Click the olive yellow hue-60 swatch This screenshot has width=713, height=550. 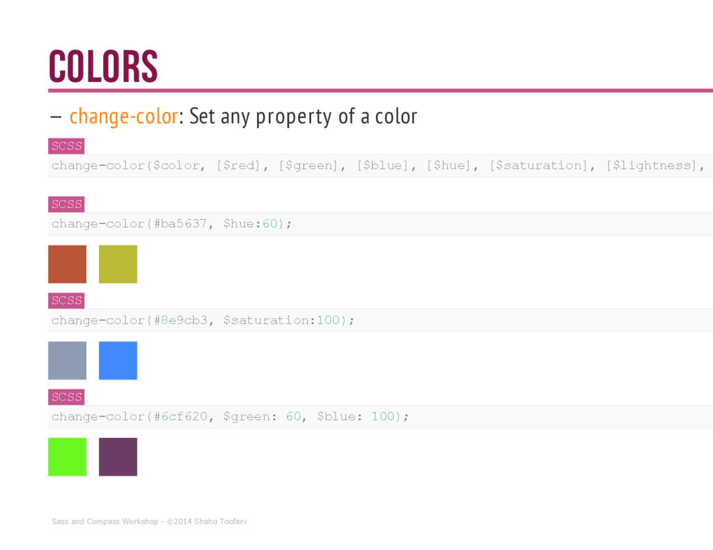pos(118,264)
